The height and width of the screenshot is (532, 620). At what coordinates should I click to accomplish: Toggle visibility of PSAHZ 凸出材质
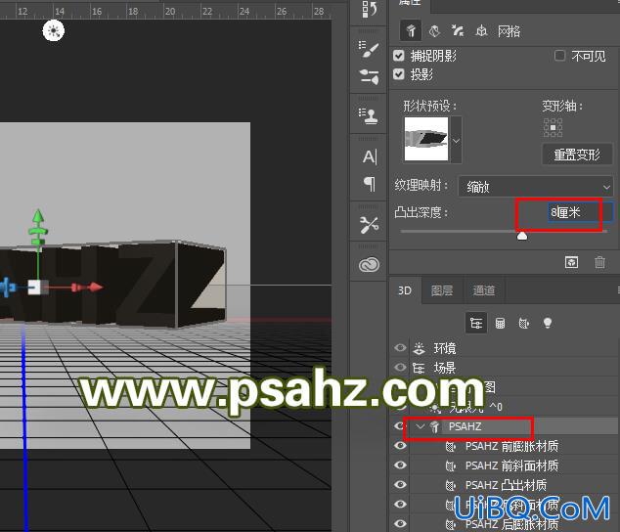click(x=400, y=484)
